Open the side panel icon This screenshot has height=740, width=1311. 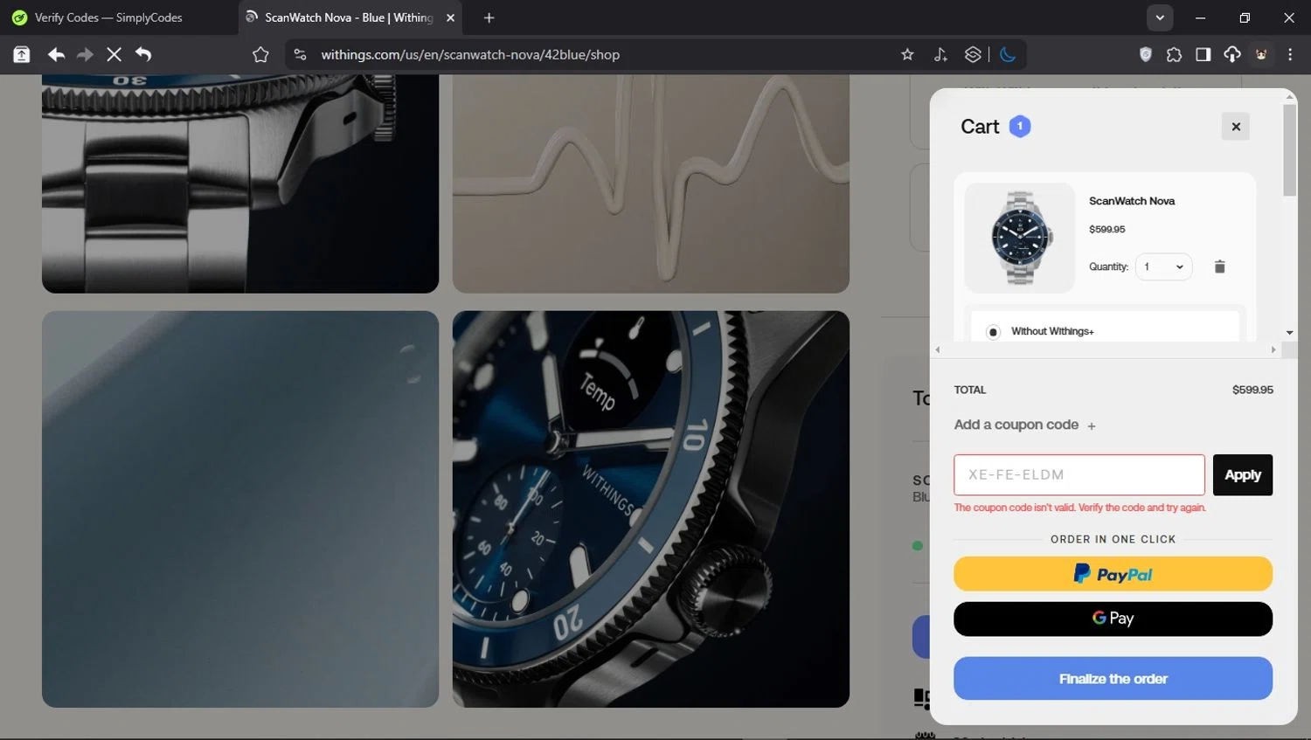(1203, 54)
